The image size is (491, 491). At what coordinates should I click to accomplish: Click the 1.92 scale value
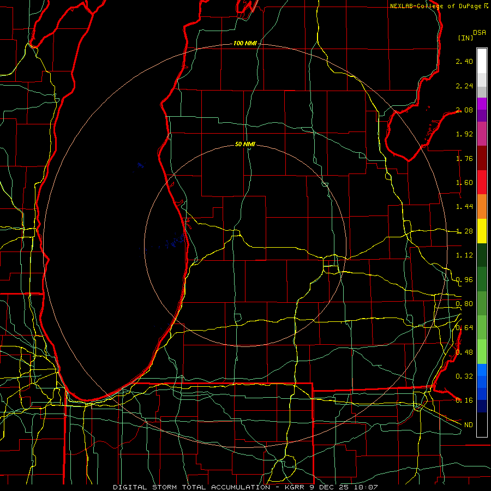click(464, 134)
